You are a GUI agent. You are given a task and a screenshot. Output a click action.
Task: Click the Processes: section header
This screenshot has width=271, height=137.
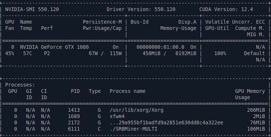[x=20, y=85]
